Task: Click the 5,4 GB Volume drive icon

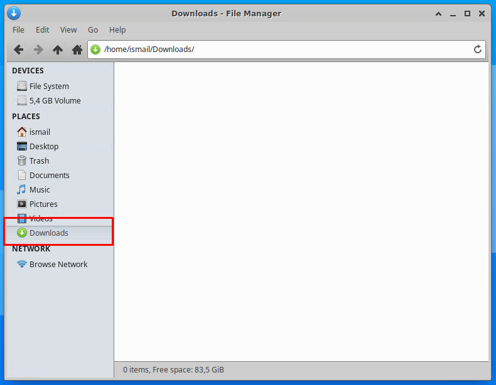Action: pos(22,100)
